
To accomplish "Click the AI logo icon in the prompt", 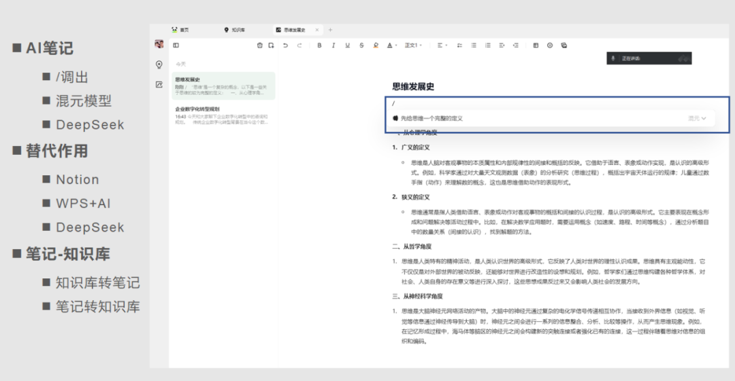I will pyautogui.click(x=395, y=118).
